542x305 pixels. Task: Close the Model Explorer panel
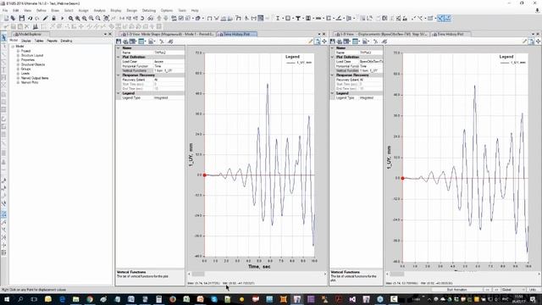(x=110, y=34)
